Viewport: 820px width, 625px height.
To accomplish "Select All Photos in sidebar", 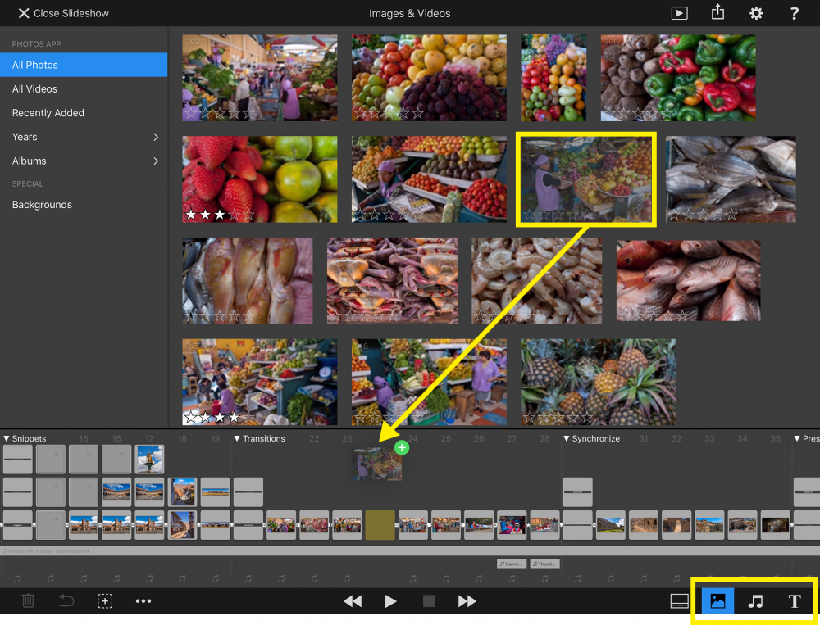I will (84, 65).
